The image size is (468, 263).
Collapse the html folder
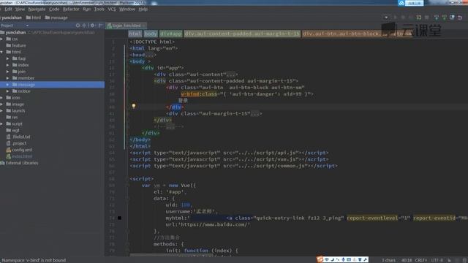click(x=1, y=52)
